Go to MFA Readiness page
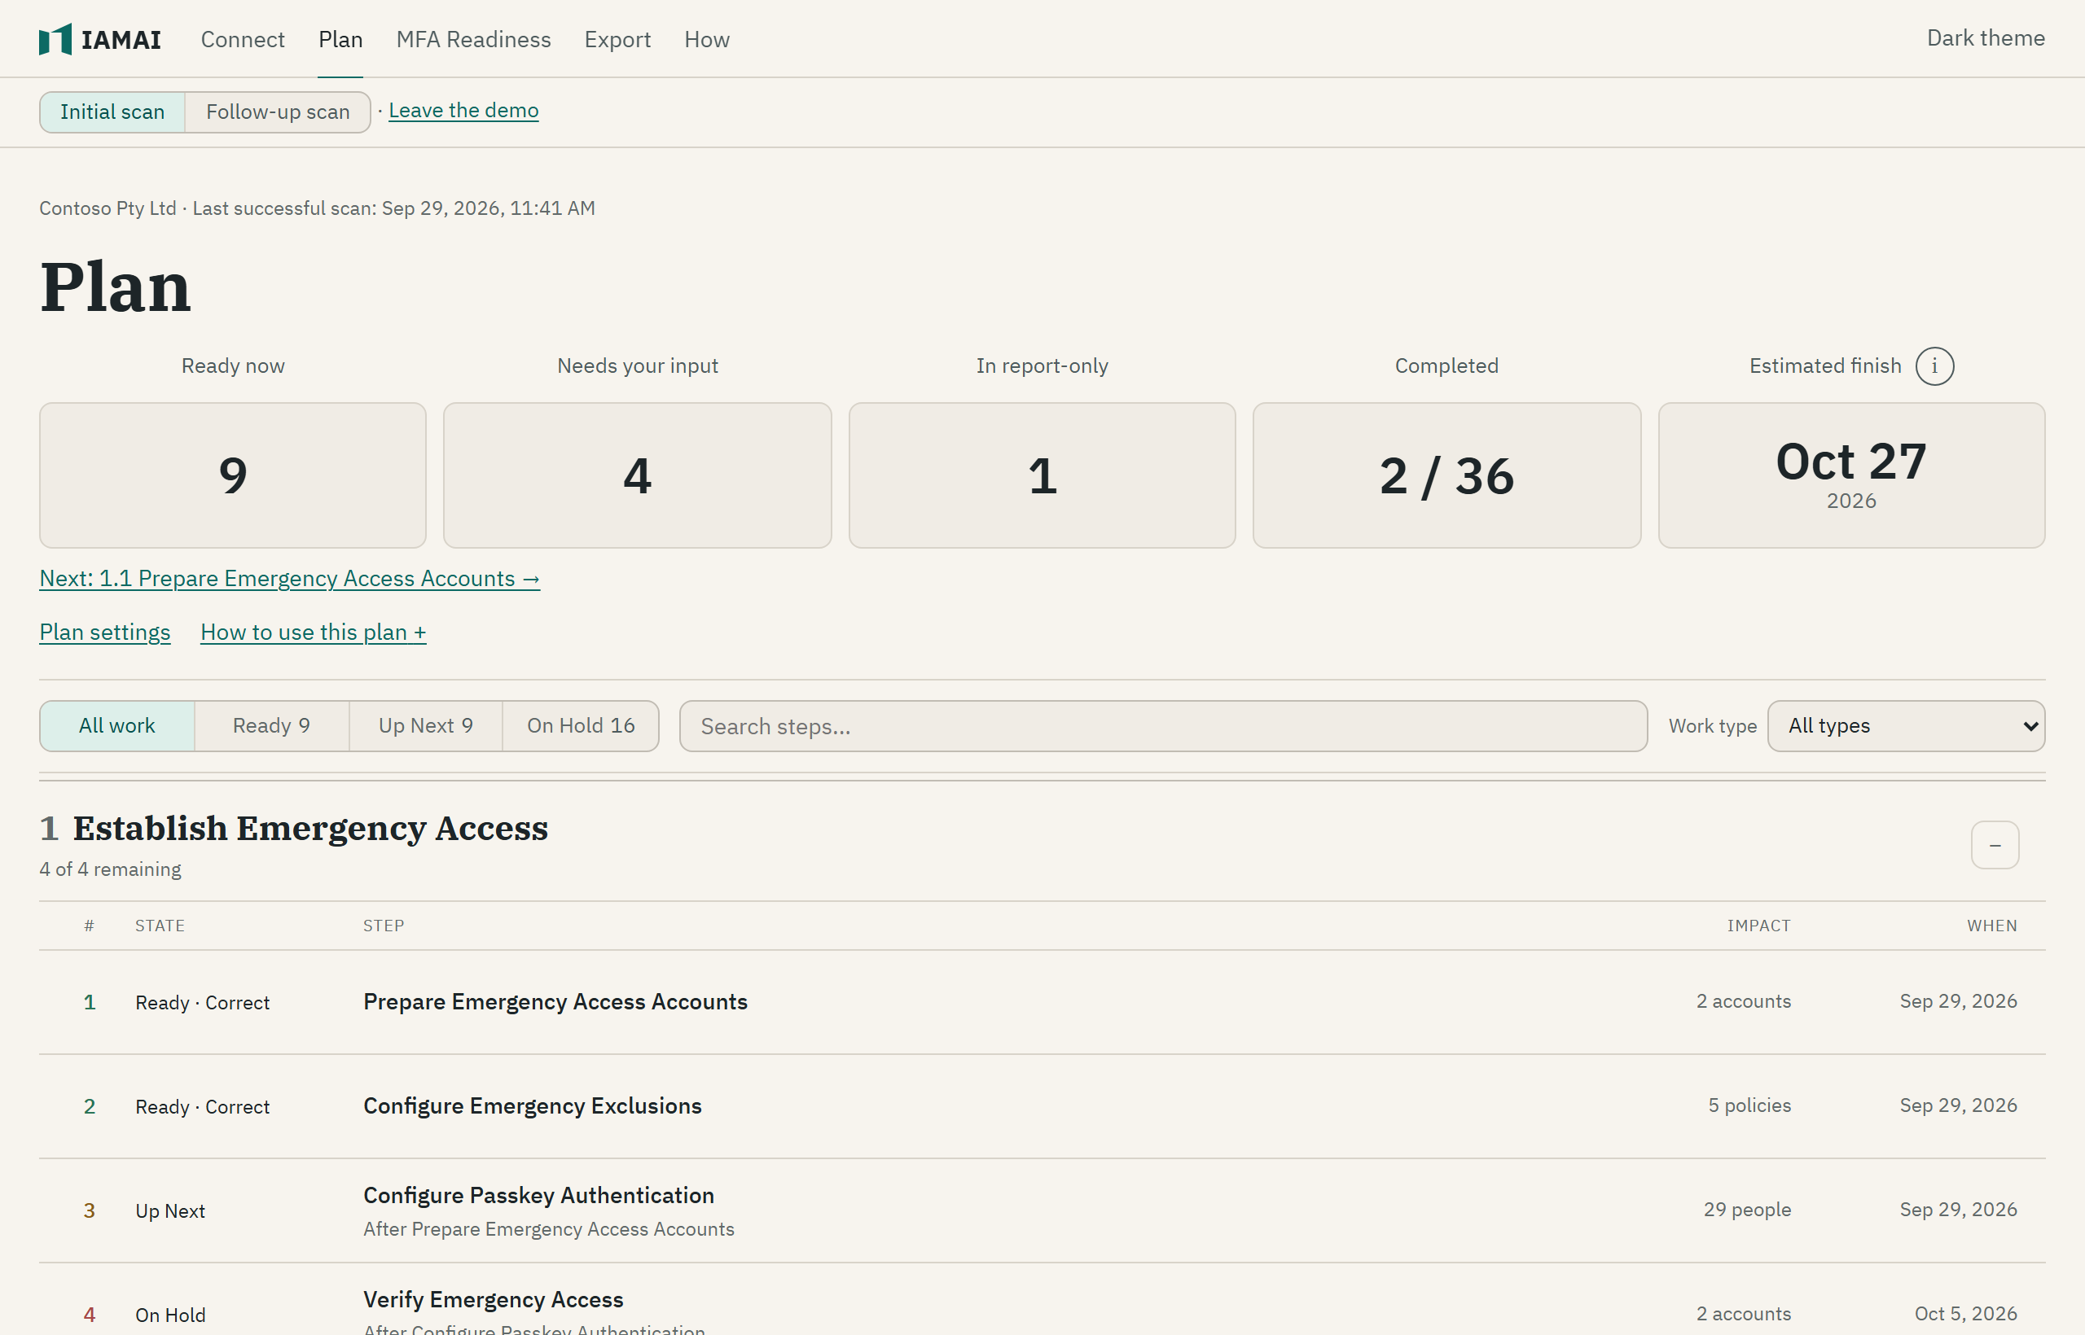The image size is (2085, 1335). tap(473, 40)
